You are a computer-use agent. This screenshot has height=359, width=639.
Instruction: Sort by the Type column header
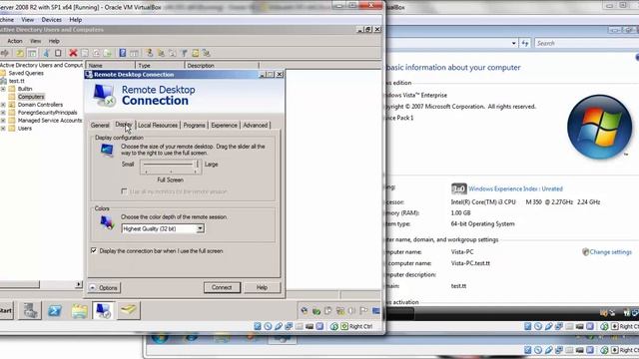[x=160, y=65]
